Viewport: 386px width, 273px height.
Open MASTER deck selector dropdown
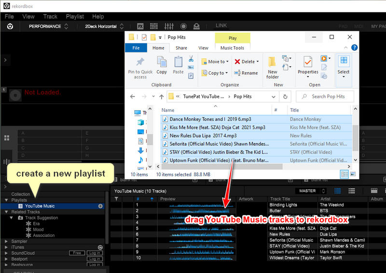(311, 191)
